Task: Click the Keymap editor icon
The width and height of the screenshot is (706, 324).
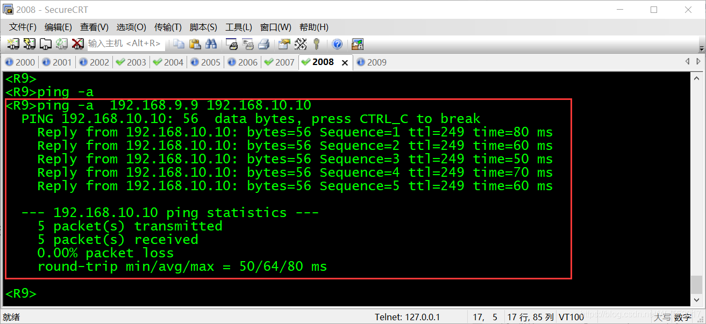Action: 301,44
